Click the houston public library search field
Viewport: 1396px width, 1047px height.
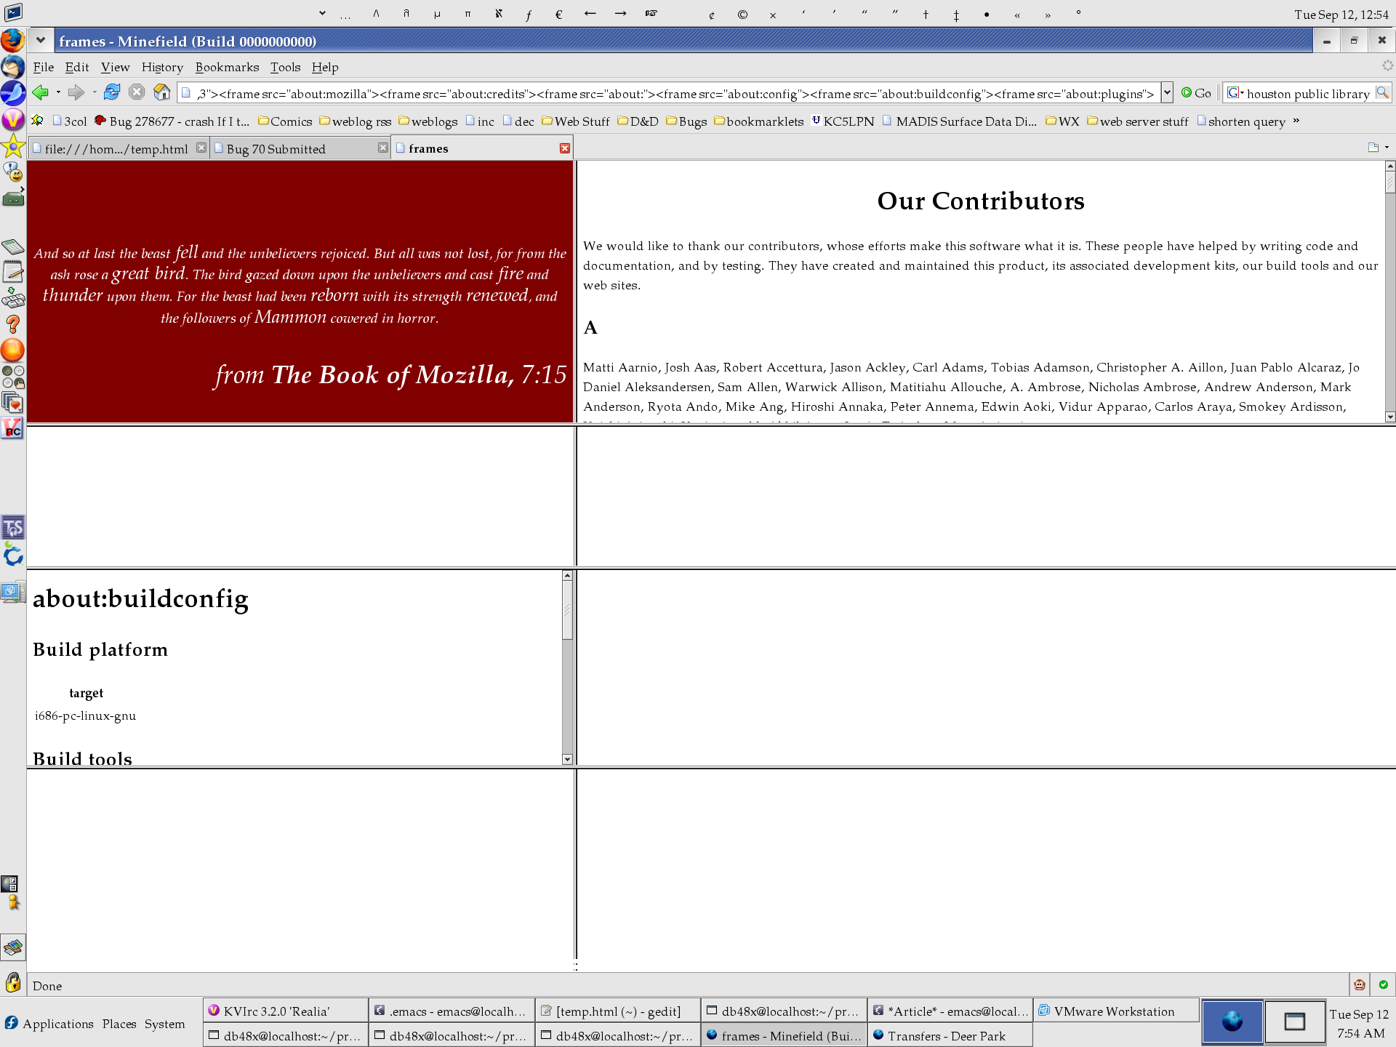1309,93
